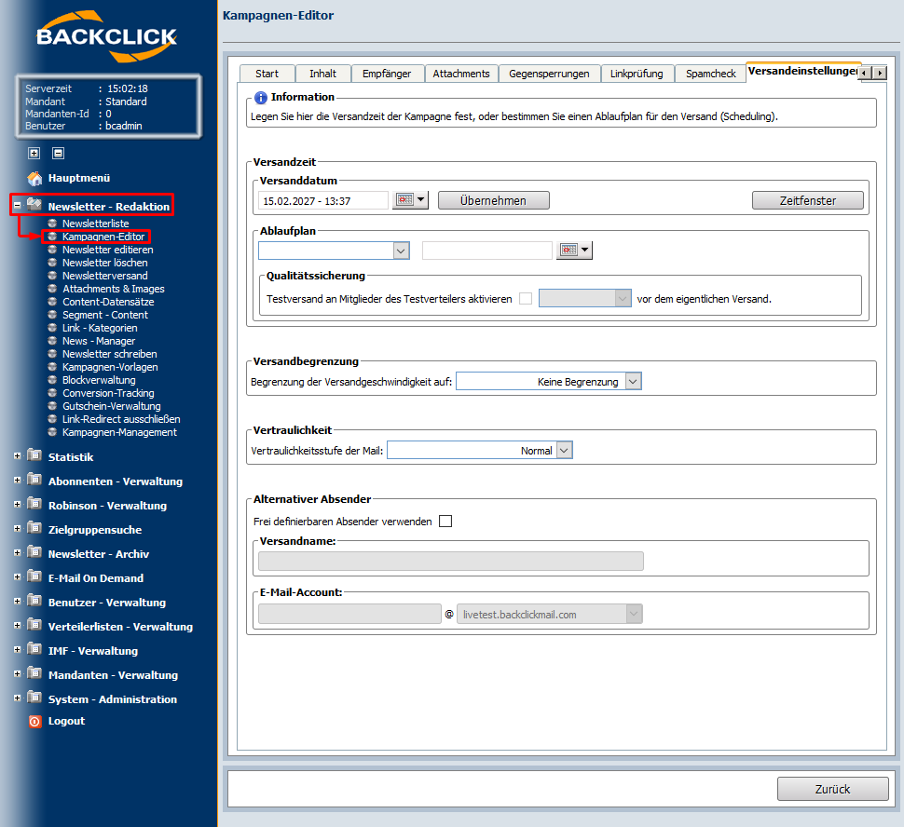Click the Statistik folder icon
The image size is (904, 827).
(x=34, y=456)
